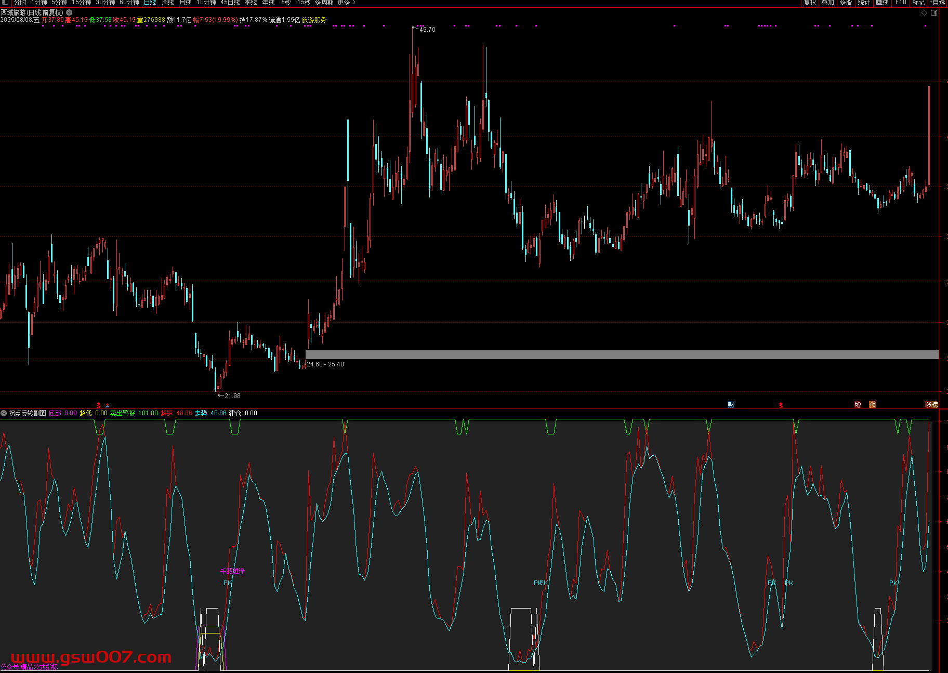Activate the 画线 drawing tools button
The image size is (948, 673).
(882, 3)
